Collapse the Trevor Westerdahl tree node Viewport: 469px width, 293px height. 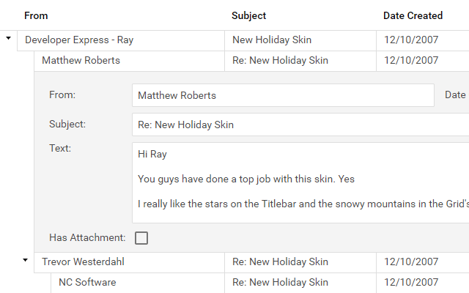(x=25, y=260)
